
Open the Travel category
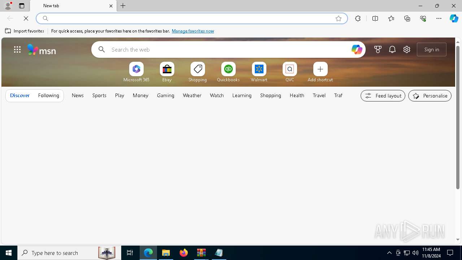click(319, 95)
